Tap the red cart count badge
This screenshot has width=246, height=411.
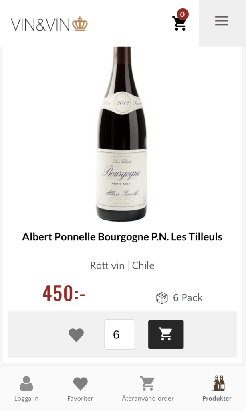click(x=183, y=14)
